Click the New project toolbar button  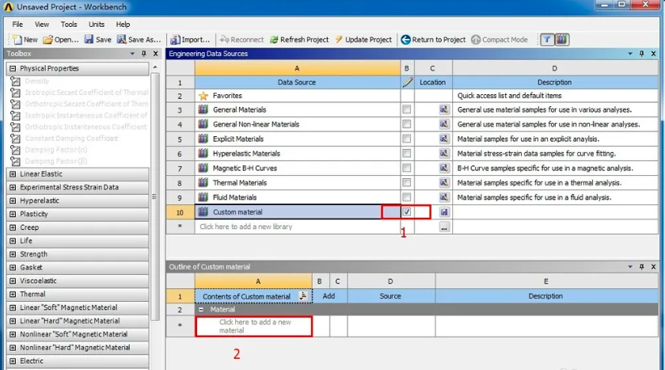25,40
